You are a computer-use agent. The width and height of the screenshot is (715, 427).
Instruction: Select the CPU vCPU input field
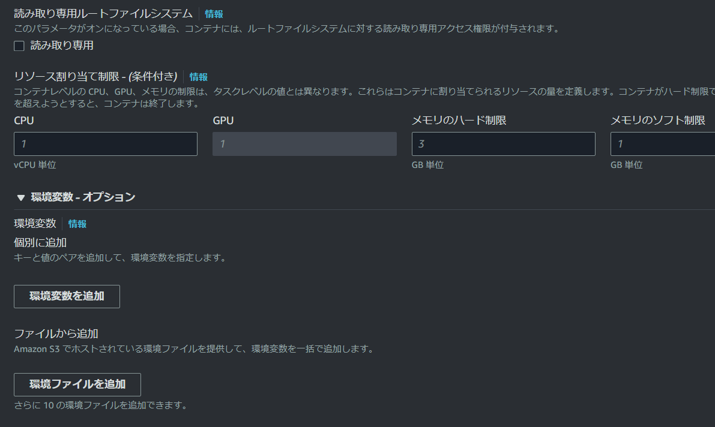pyautogui.click(x=105, y=143)
